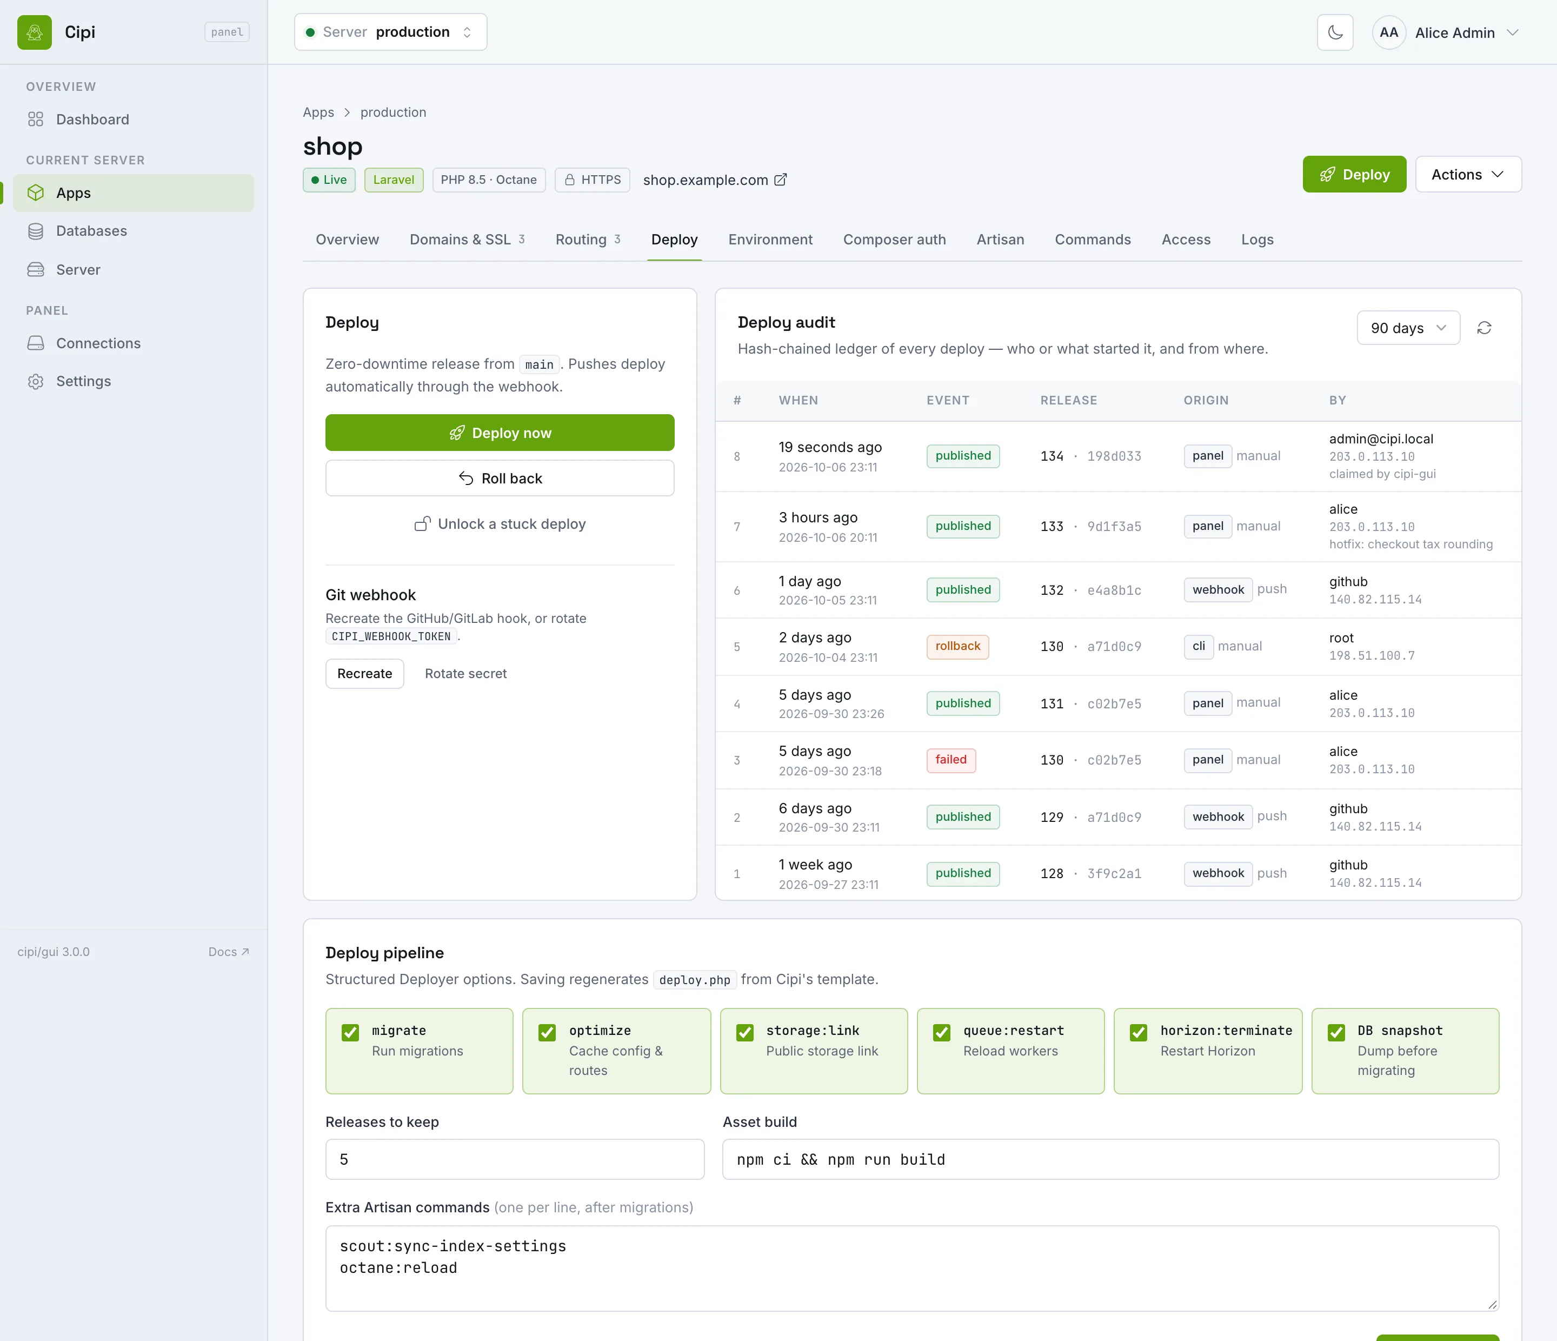Toggle the horizon:terminate checkbox

point(1139,1033)
